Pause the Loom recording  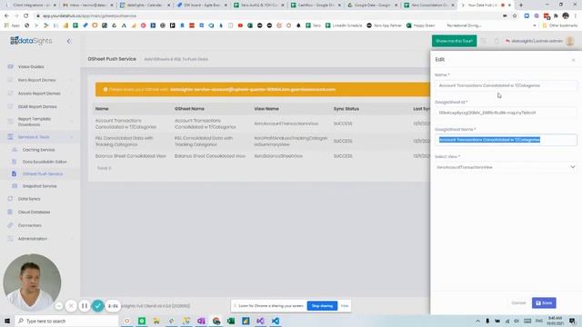click(x=85, y=306)
